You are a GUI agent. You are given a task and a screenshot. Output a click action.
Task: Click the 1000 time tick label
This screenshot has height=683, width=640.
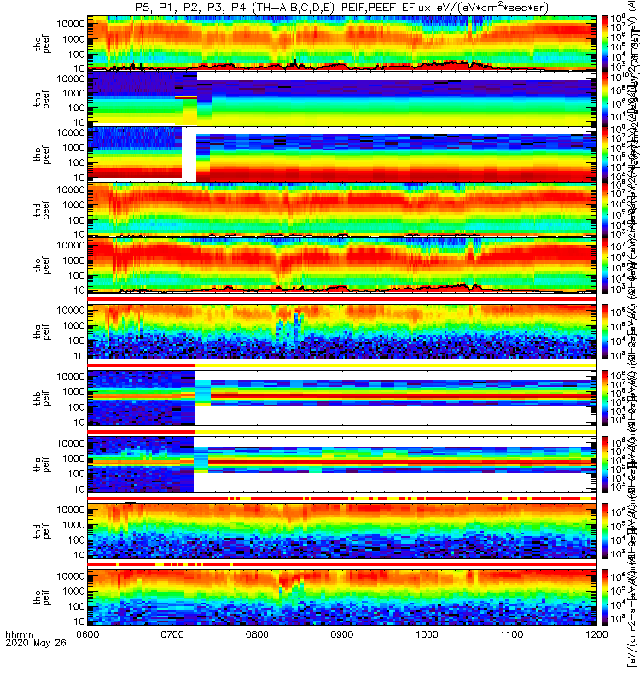(428, 634)
